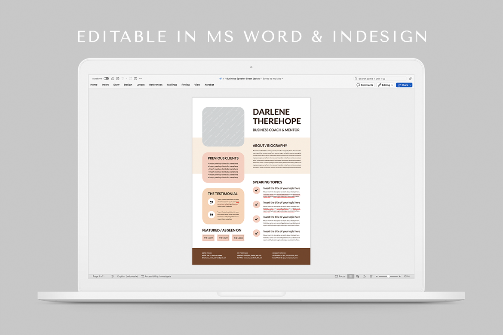503x335 pixels.
Task: Enable Focus mode in status bar
Action: click(x=340, y=277)
